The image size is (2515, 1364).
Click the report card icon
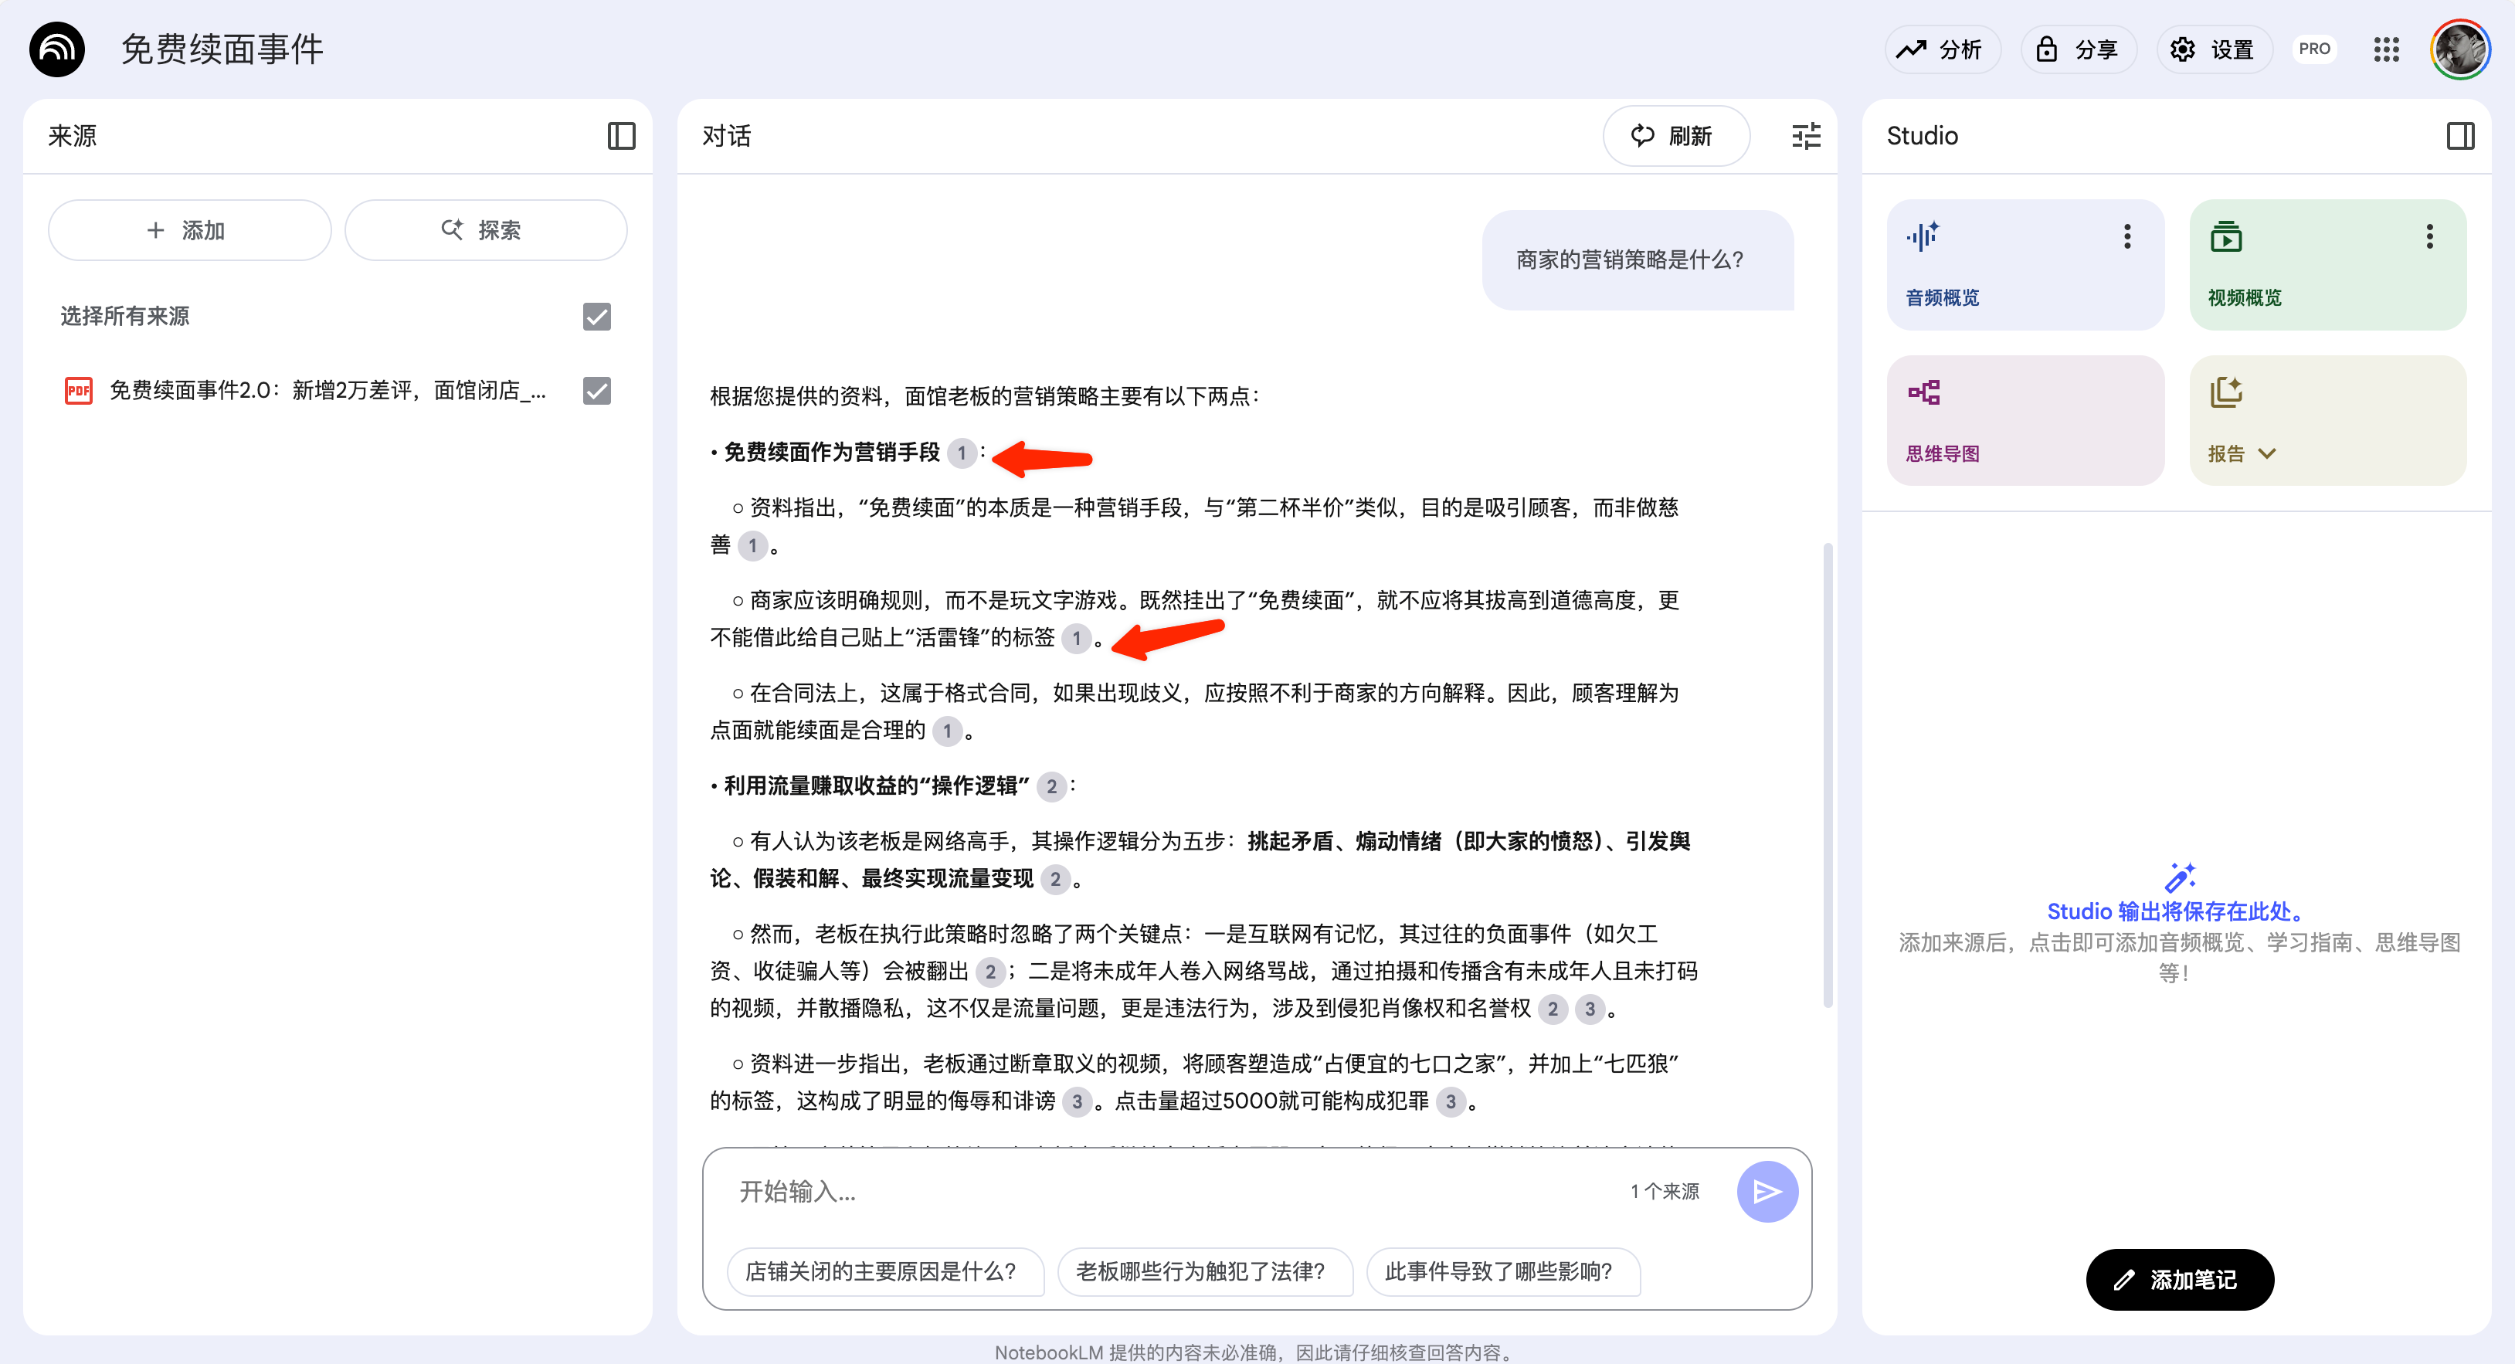2226,392
